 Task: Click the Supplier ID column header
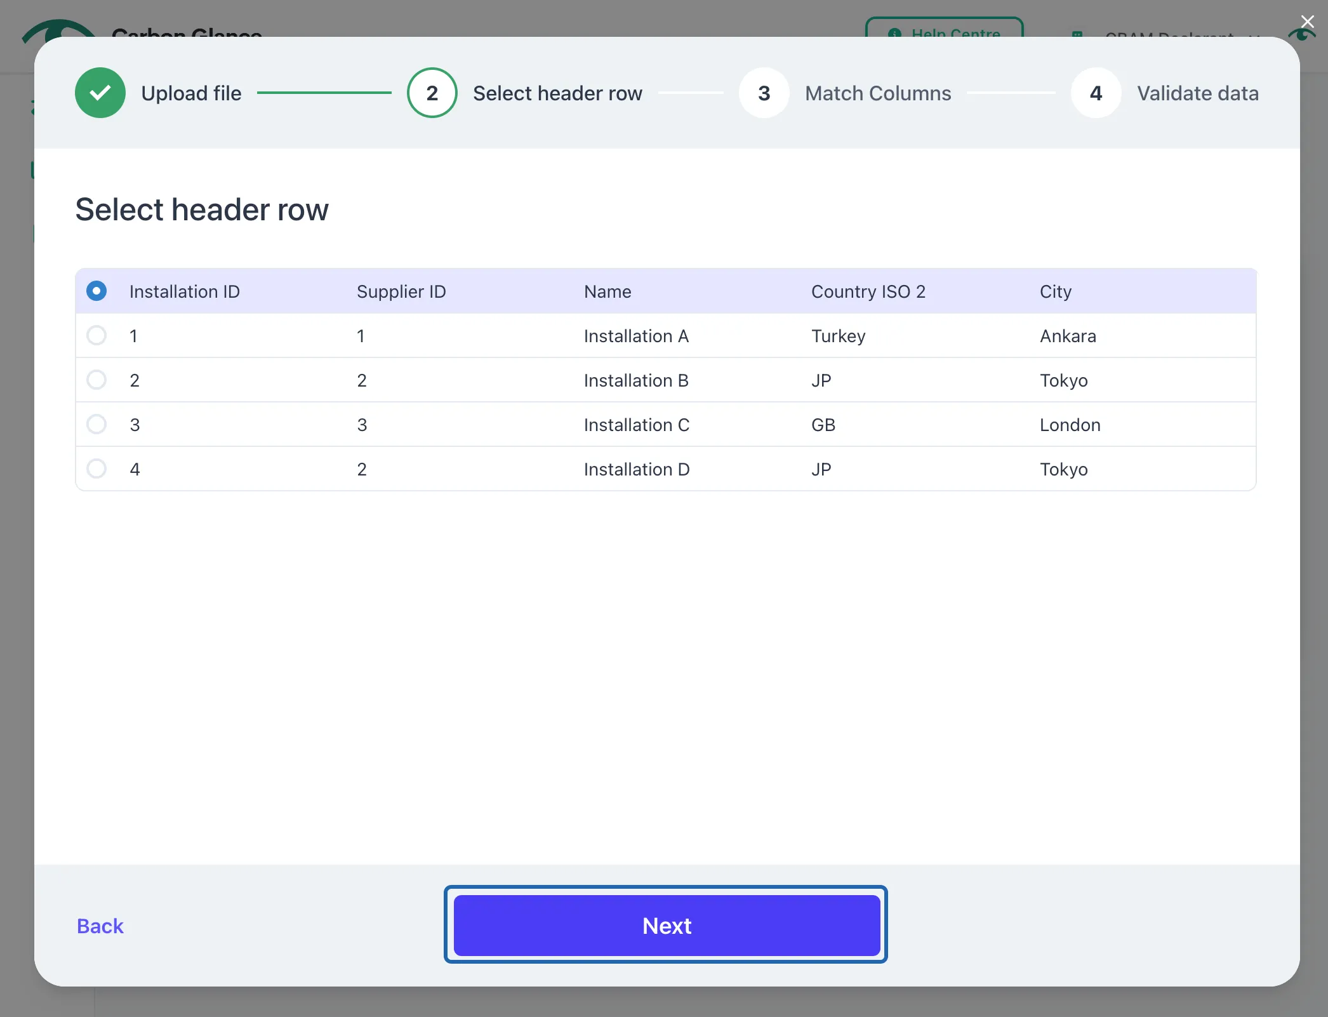pyautogui.click(x=401, y=291)
